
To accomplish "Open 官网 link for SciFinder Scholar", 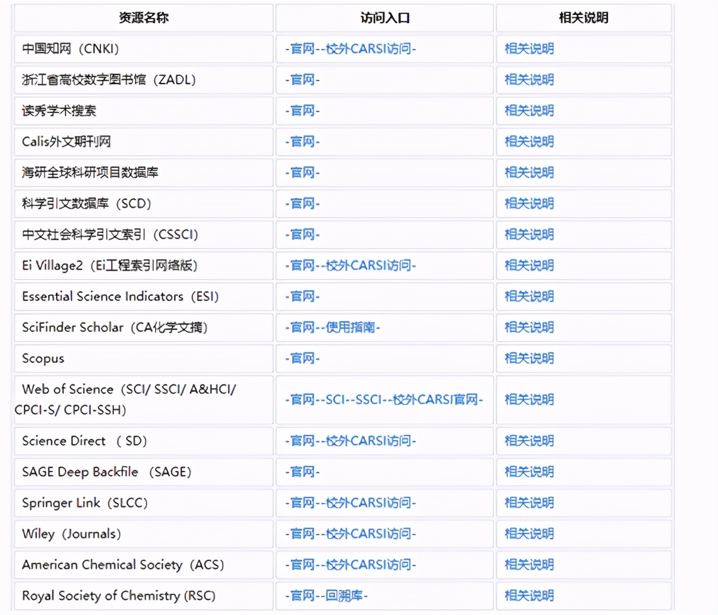I will (x=302, y=327).
